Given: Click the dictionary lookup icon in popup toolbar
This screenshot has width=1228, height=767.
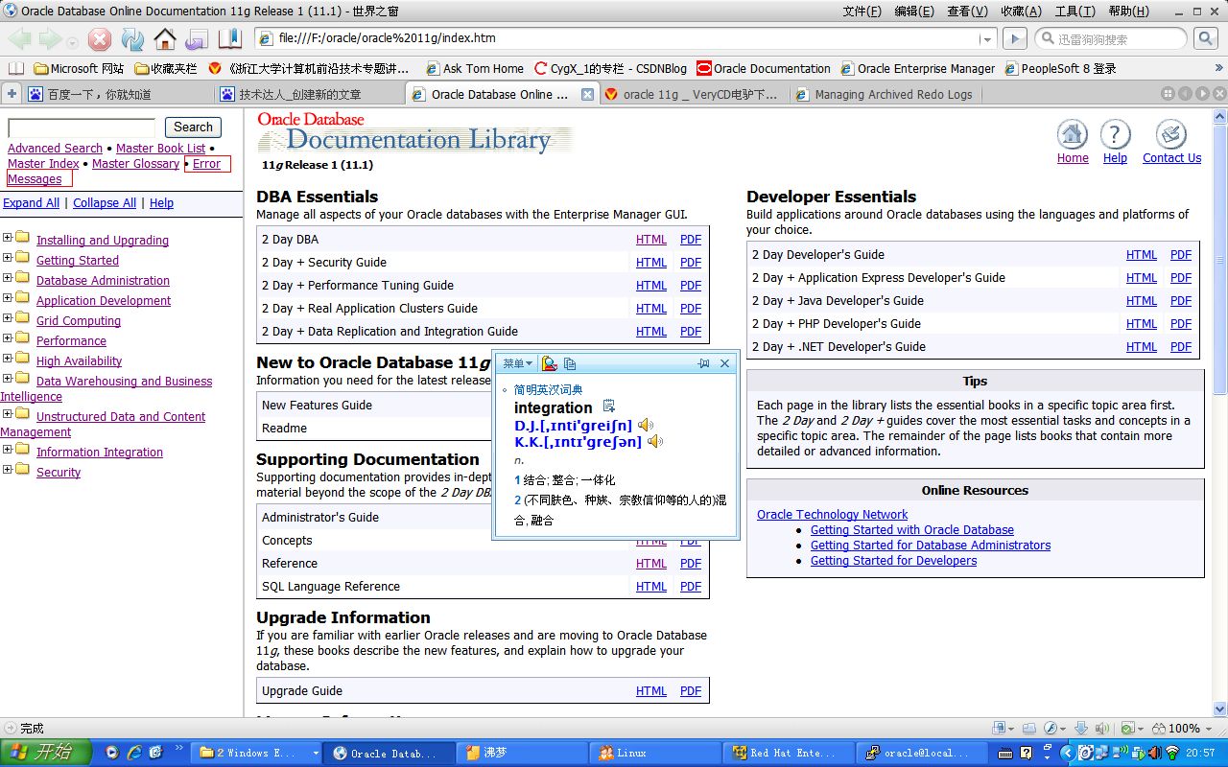Looking at the screenshot, I should tap(549, 363).
